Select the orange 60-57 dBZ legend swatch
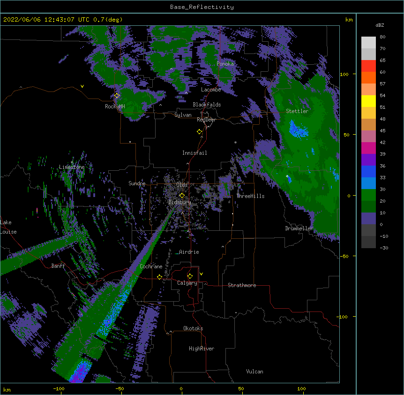Image resolution: width=404 pixels, height=395 pixels. (368, 78)
